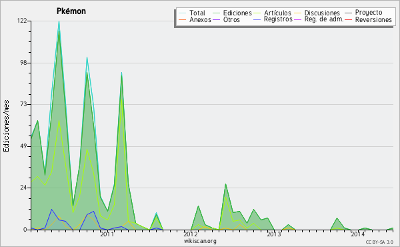Click the y-axis value 24
Image resolution: width=400 pixels, height=247 pixels.
coord(24,188)
